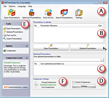Click the browse button for the save folder
The image size is (109, 98).
click(102, 59)
